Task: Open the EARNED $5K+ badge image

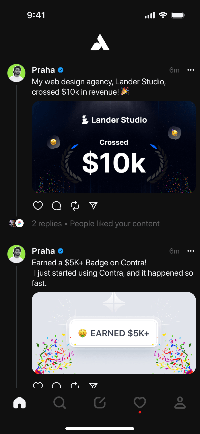Action: (x=114, y=333)
